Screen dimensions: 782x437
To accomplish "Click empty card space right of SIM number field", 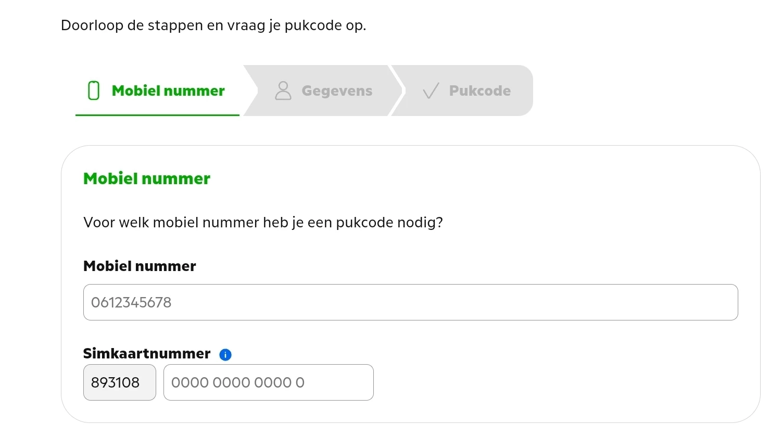I will pyautogui.click(x=547, y=382).
